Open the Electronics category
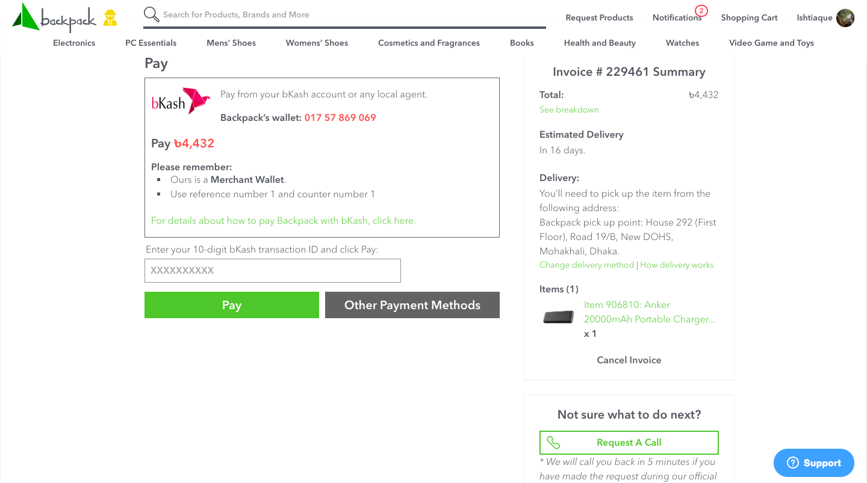 [74, 43]
